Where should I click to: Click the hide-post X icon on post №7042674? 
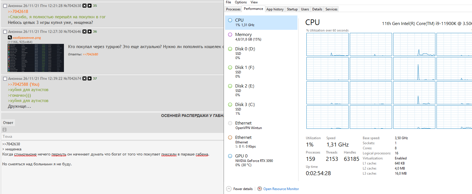click(84, 78)
